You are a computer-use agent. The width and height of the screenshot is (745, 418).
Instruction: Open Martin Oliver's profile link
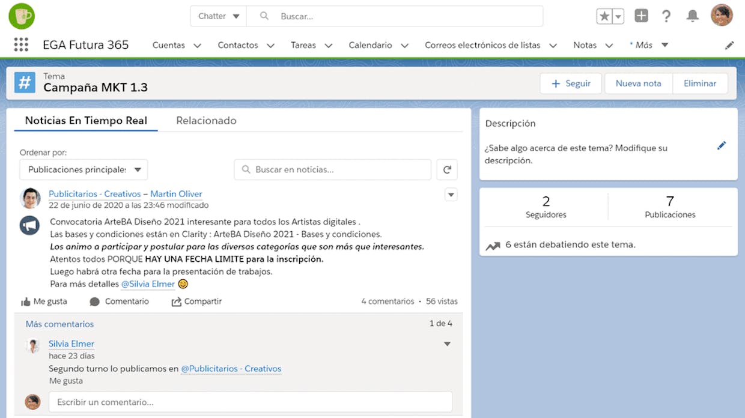(176, 194)
